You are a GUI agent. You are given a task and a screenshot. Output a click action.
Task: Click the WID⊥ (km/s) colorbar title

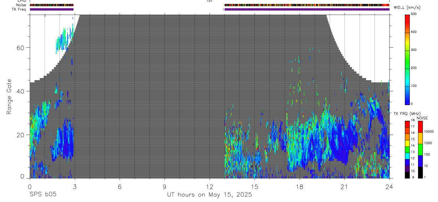tap(406, 7)
